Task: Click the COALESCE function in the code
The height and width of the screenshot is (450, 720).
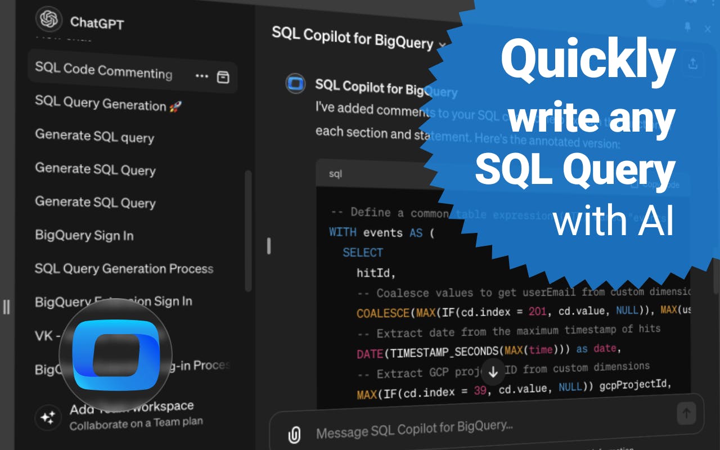Action: pyautogui.click(x=384, y=312)
